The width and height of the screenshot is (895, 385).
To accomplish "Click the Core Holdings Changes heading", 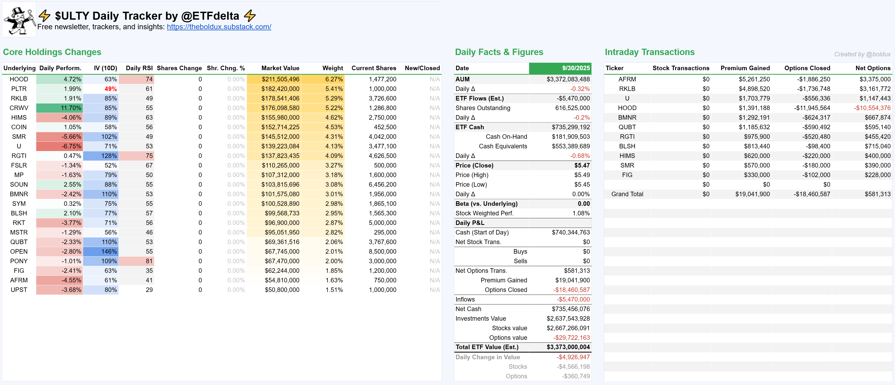I will [x=52, y=52].
